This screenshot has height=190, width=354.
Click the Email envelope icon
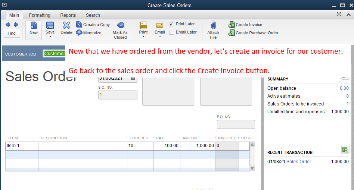click(159, 25)
